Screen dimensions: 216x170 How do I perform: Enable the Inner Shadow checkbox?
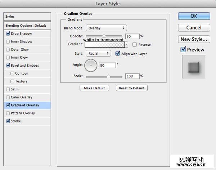8,41
